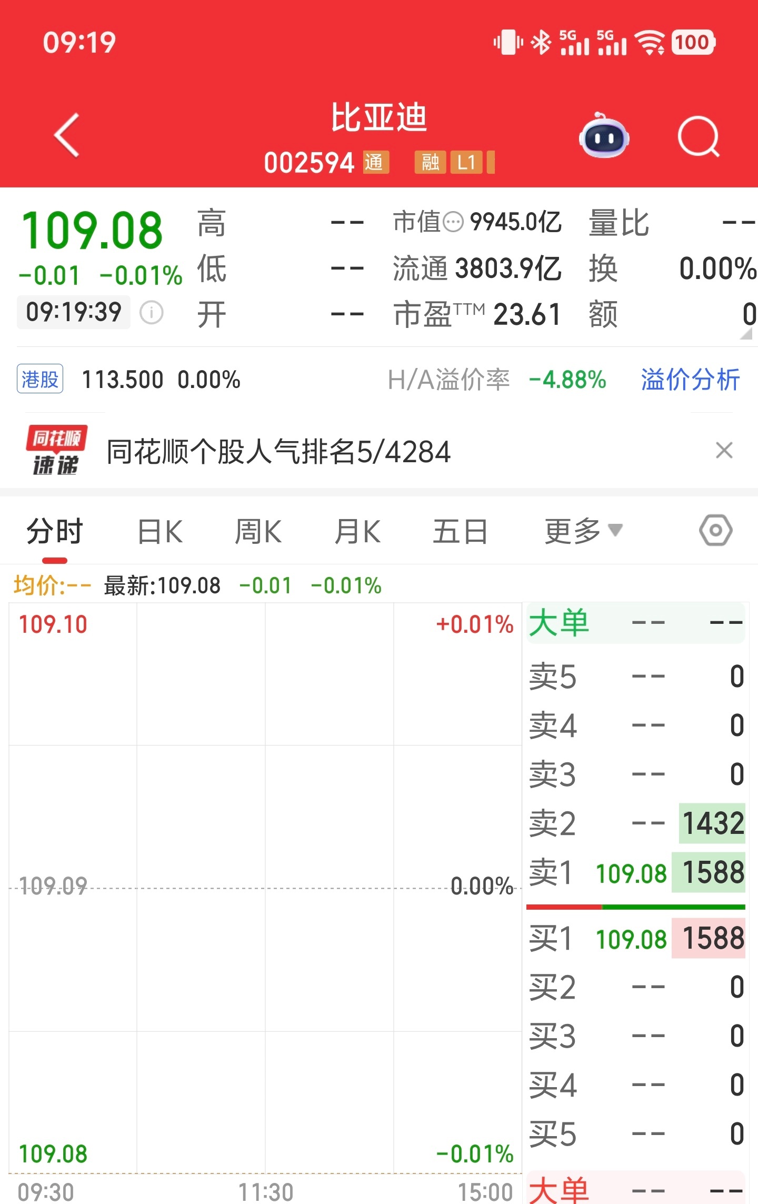Select the 卖3 order row

(636, 774)
